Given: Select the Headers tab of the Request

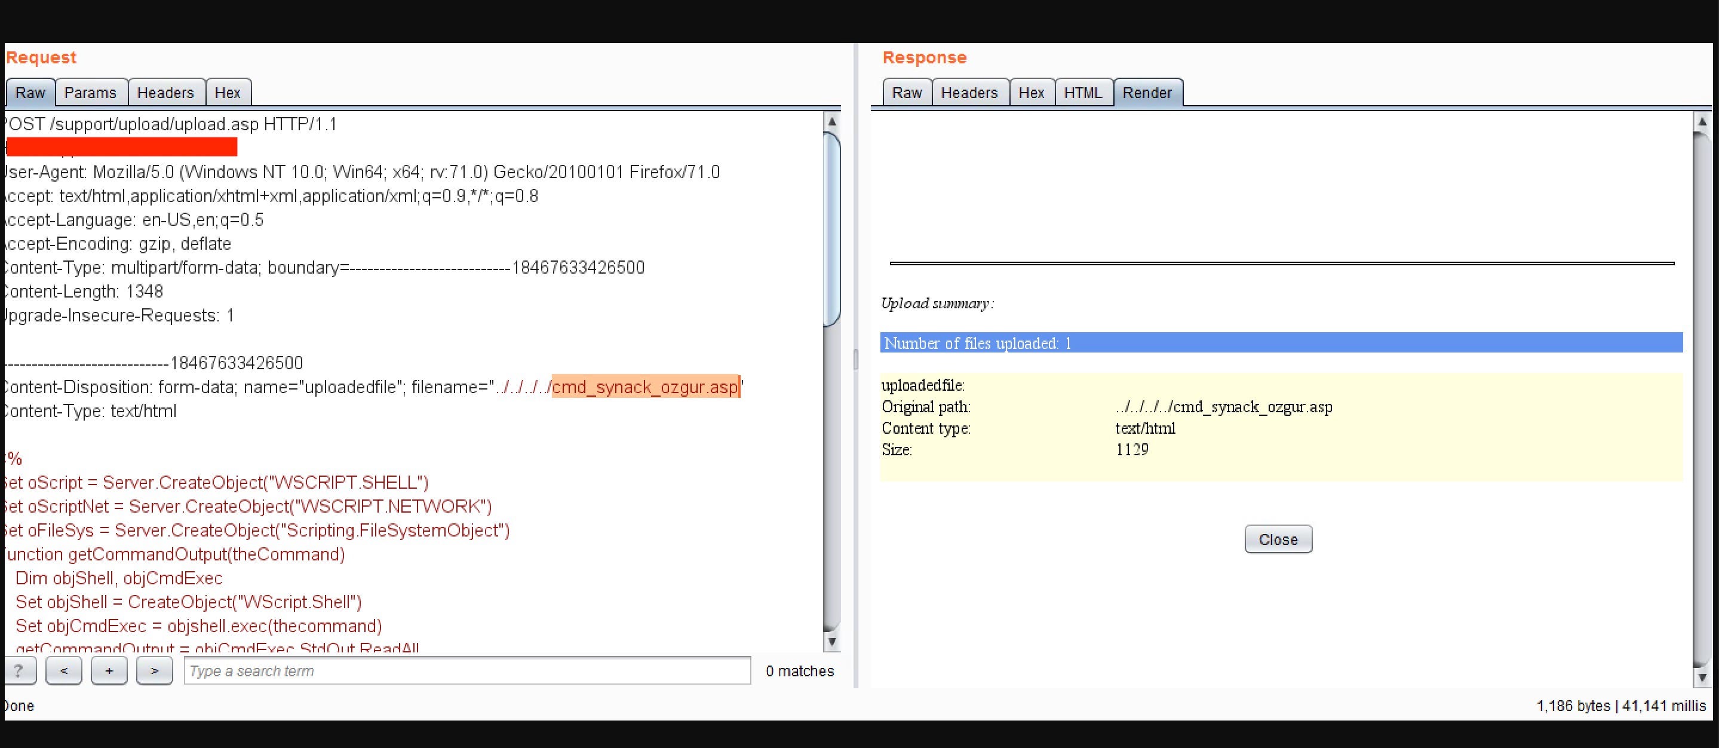Looking at the screenshot, I should click(x=165, y=93).
